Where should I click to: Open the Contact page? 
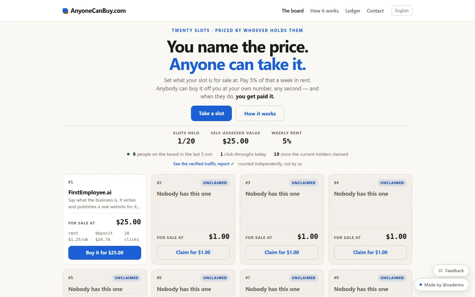coord(375,11)
